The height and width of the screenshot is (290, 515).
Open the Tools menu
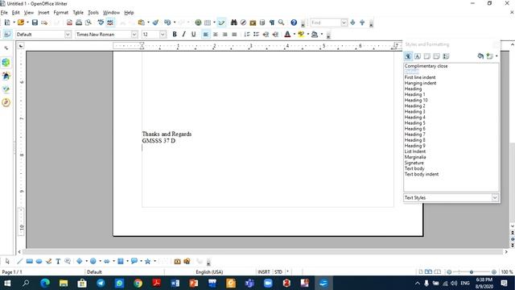tap(93, 13)
